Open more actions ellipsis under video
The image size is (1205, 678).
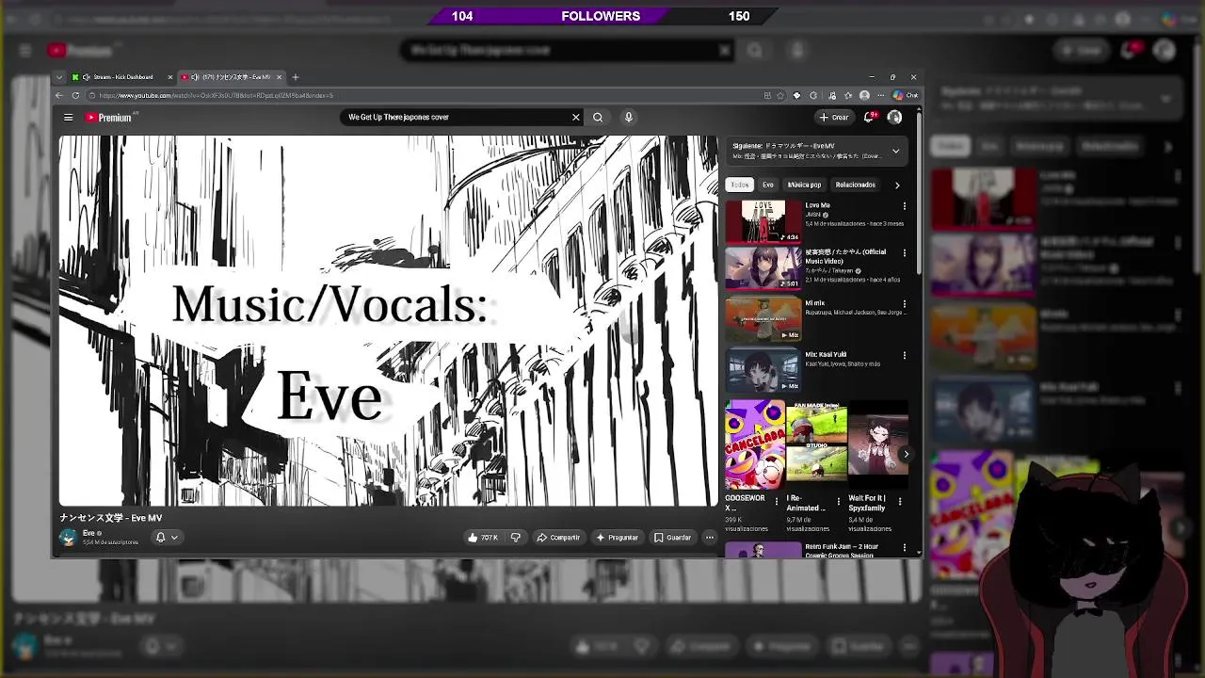(x=710, y=538)
